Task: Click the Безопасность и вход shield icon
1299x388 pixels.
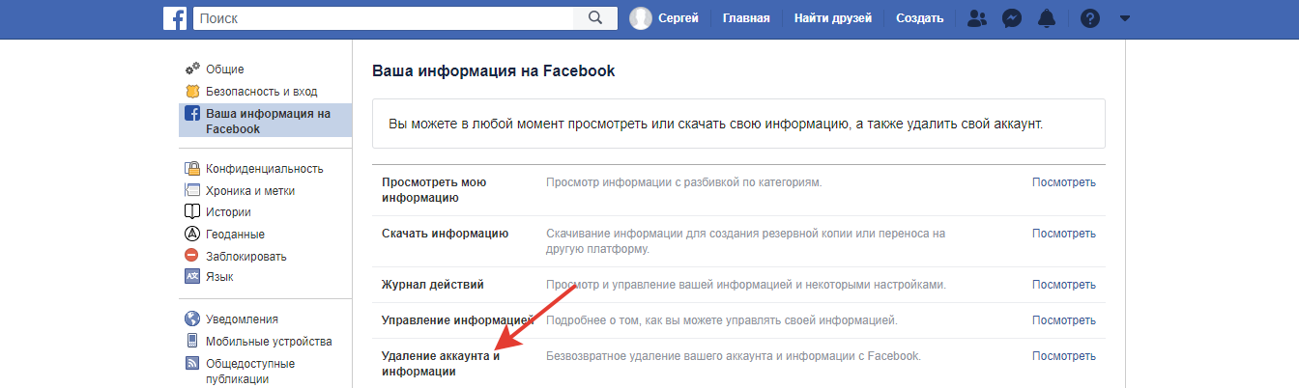Action: (191, 92)
